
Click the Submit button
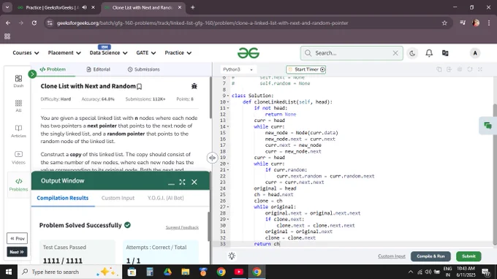468,256
